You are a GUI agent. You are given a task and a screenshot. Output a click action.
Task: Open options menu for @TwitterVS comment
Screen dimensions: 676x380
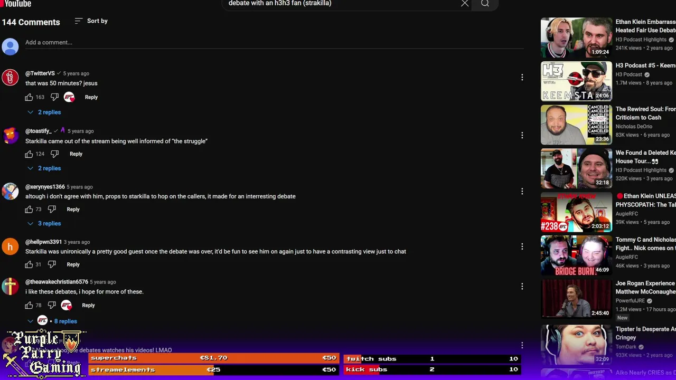tap(522, 78)
